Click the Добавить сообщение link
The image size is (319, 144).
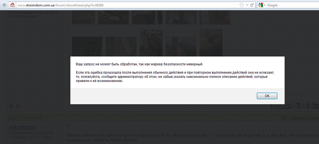click(304, 118)
